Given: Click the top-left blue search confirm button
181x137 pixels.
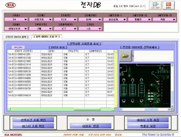Looking at the screenshot, I should tap(33, 120).
